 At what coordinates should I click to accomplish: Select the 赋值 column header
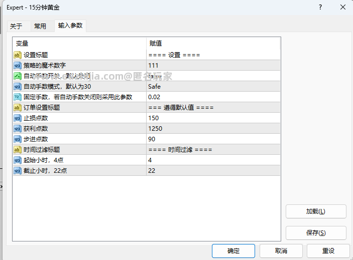click(213, 43)
